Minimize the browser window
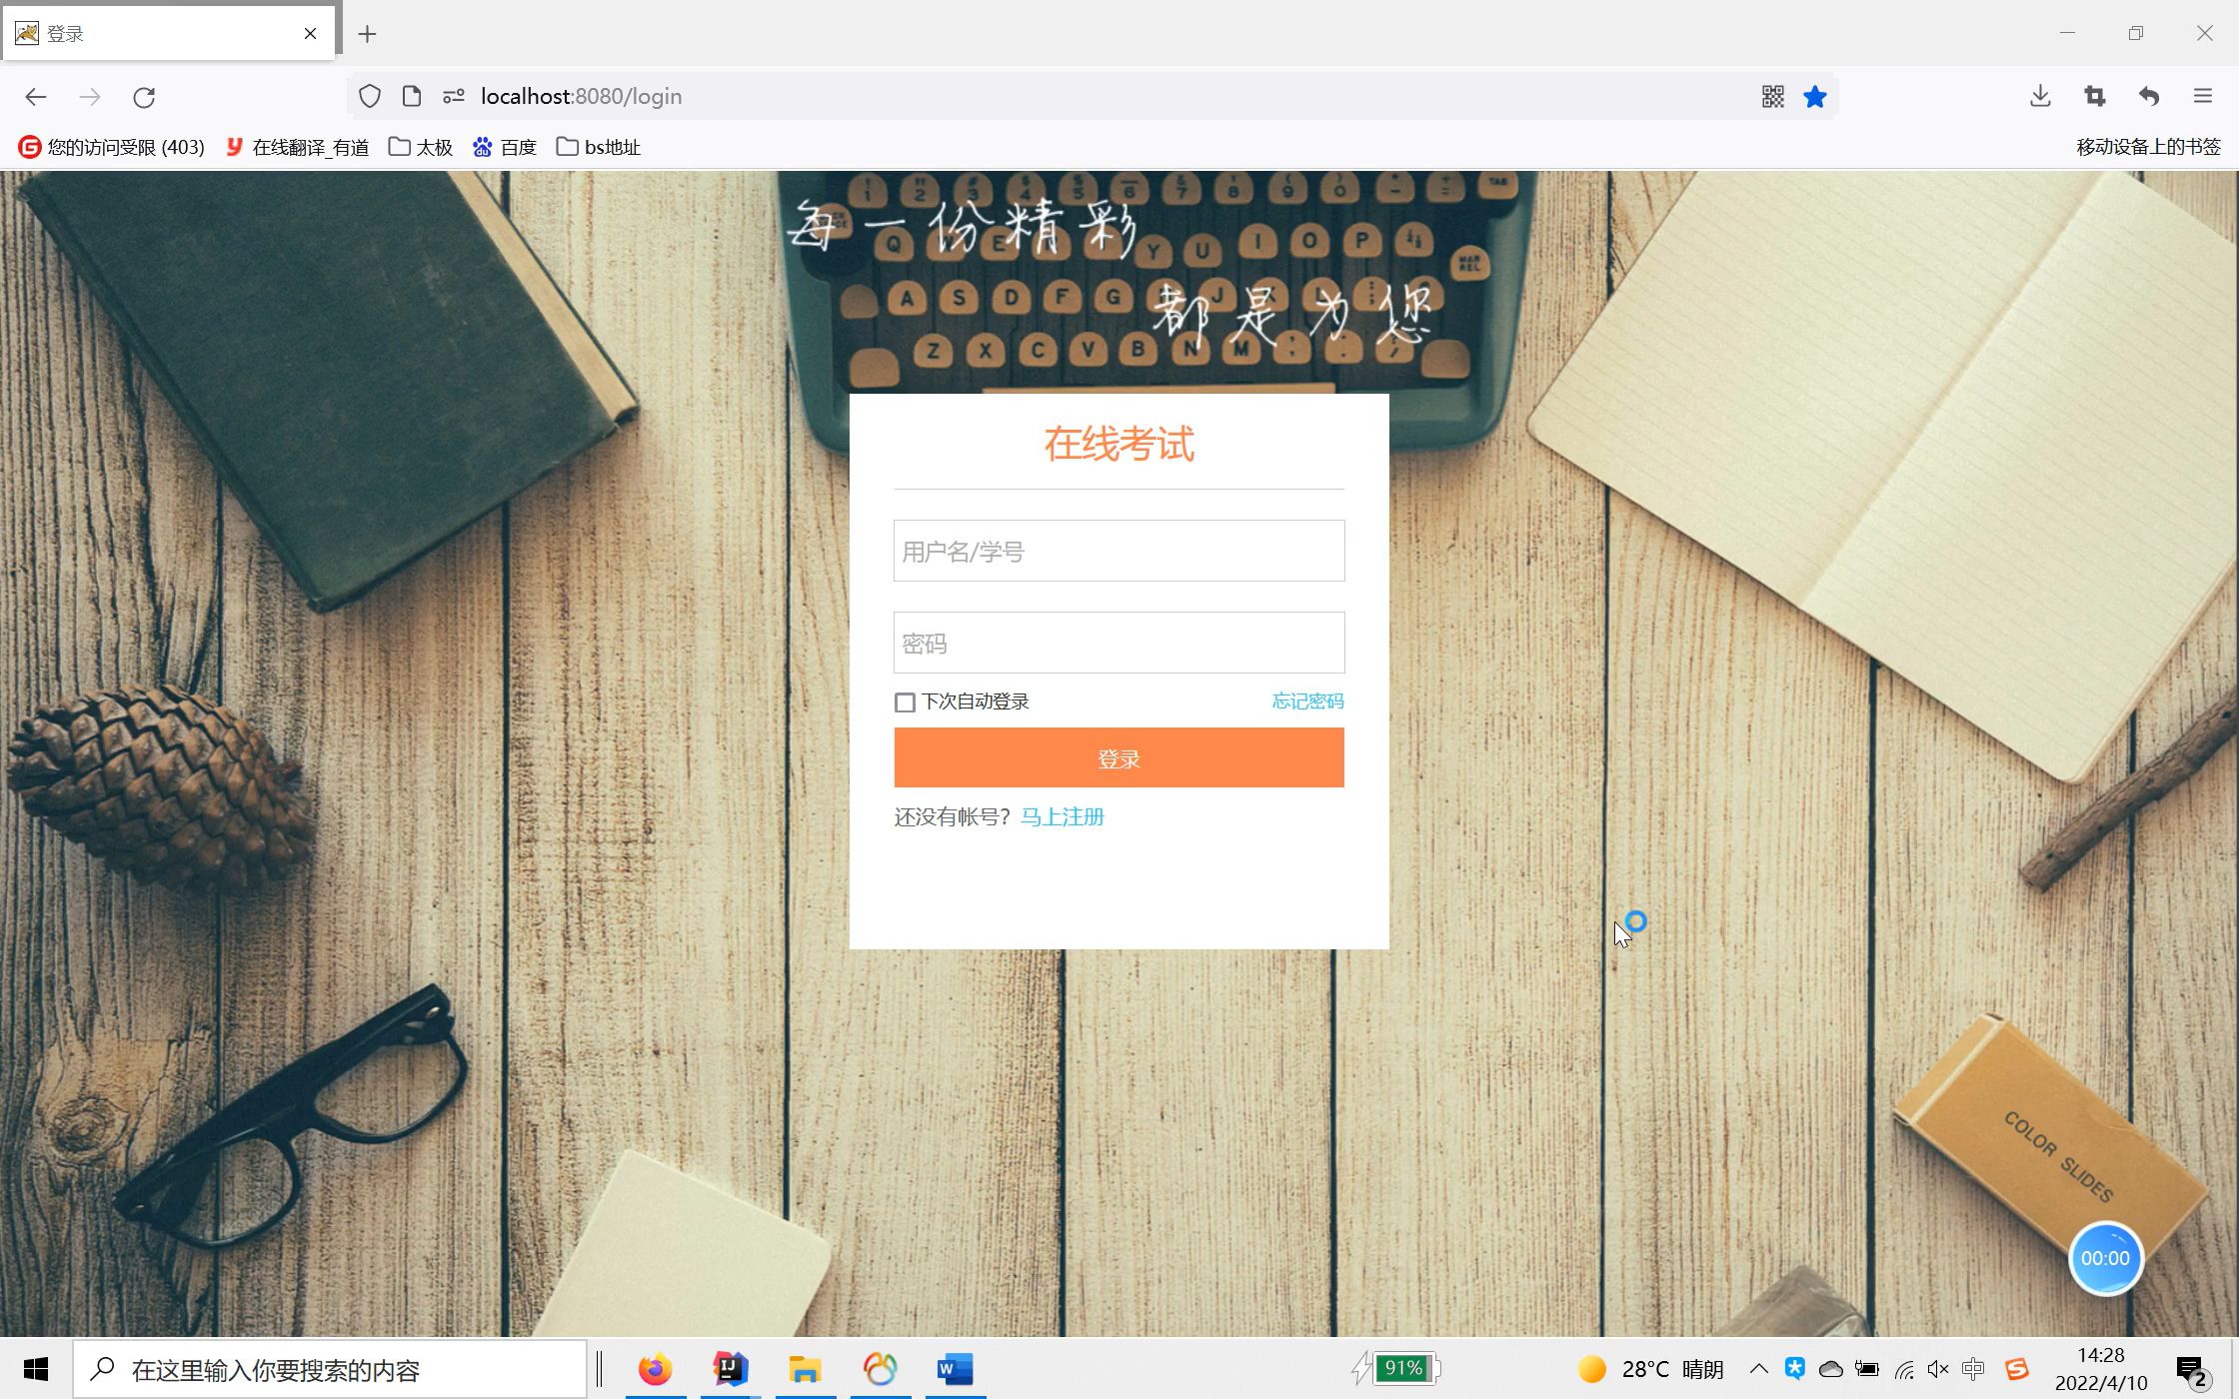Viewport: 2239px width, 1399px height. click(2067, 33)
